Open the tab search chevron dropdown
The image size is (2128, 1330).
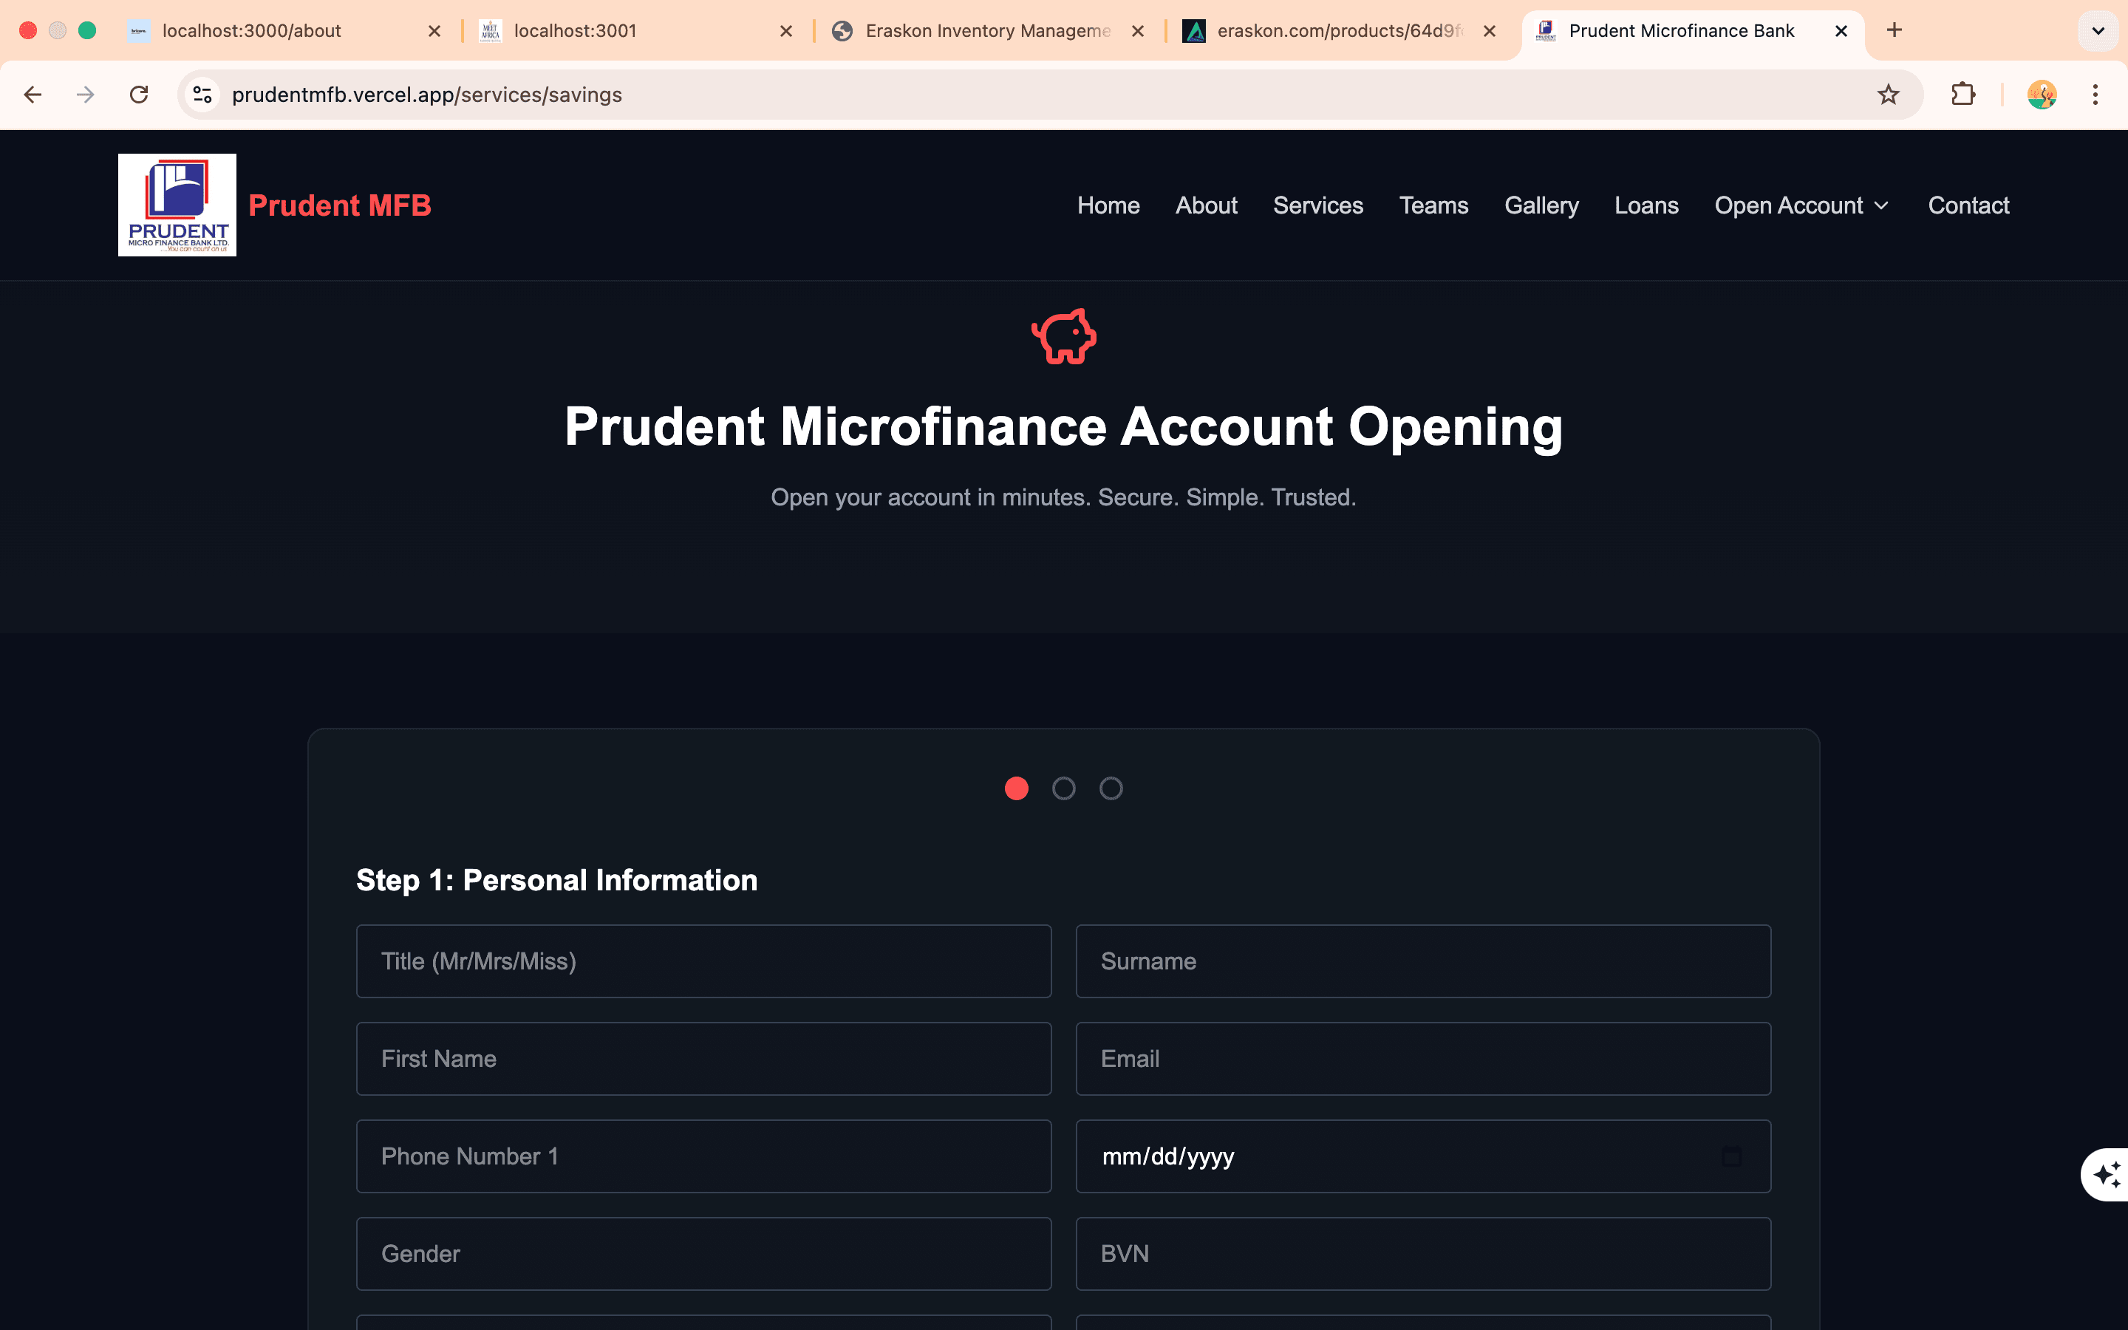[x=2097, y=31]
